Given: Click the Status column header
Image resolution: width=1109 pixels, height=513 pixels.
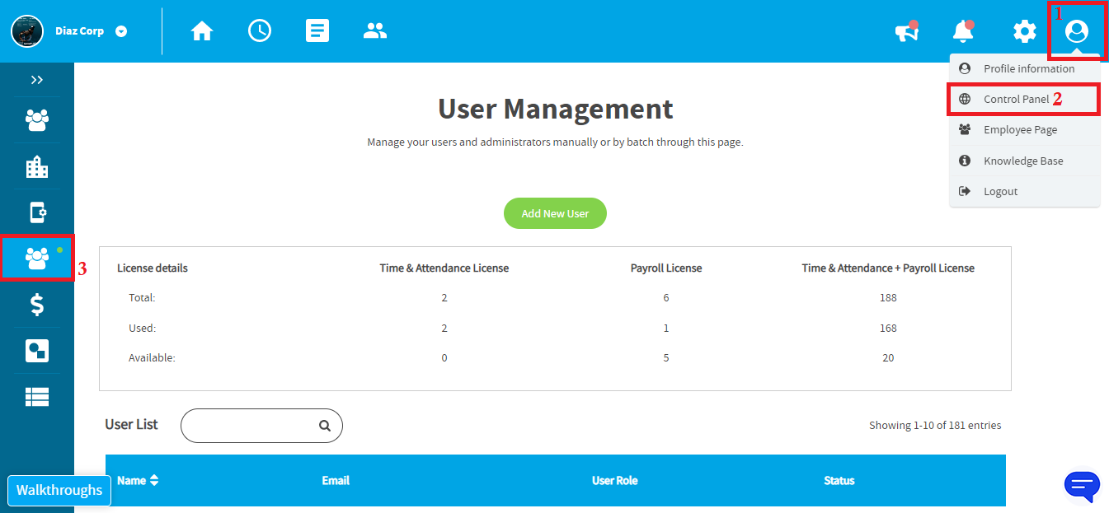Looking at the screenshot, I should pyautogui.click(x=839, y=481).
